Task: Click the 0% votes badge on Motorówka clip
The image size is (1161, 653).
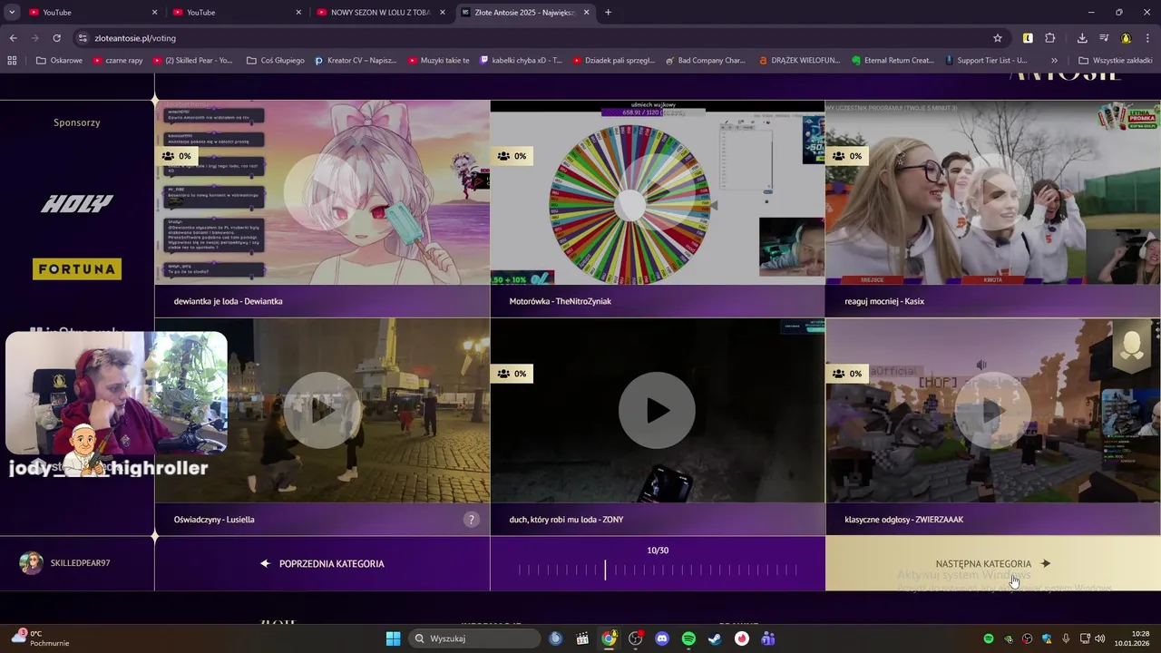Action: click(x=512, y=156)
